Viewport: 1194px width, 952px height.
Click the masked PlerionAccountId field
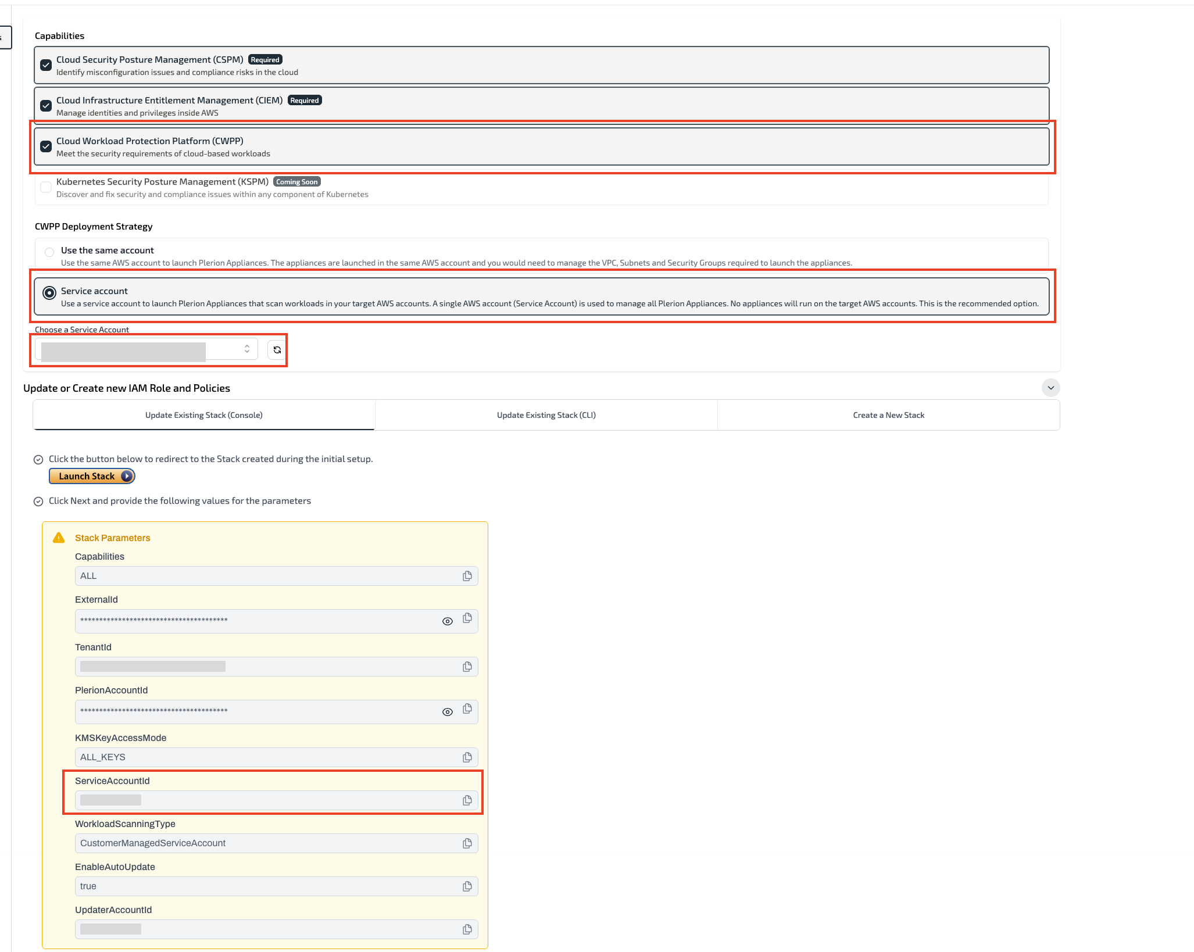click(x=277, y=712)
